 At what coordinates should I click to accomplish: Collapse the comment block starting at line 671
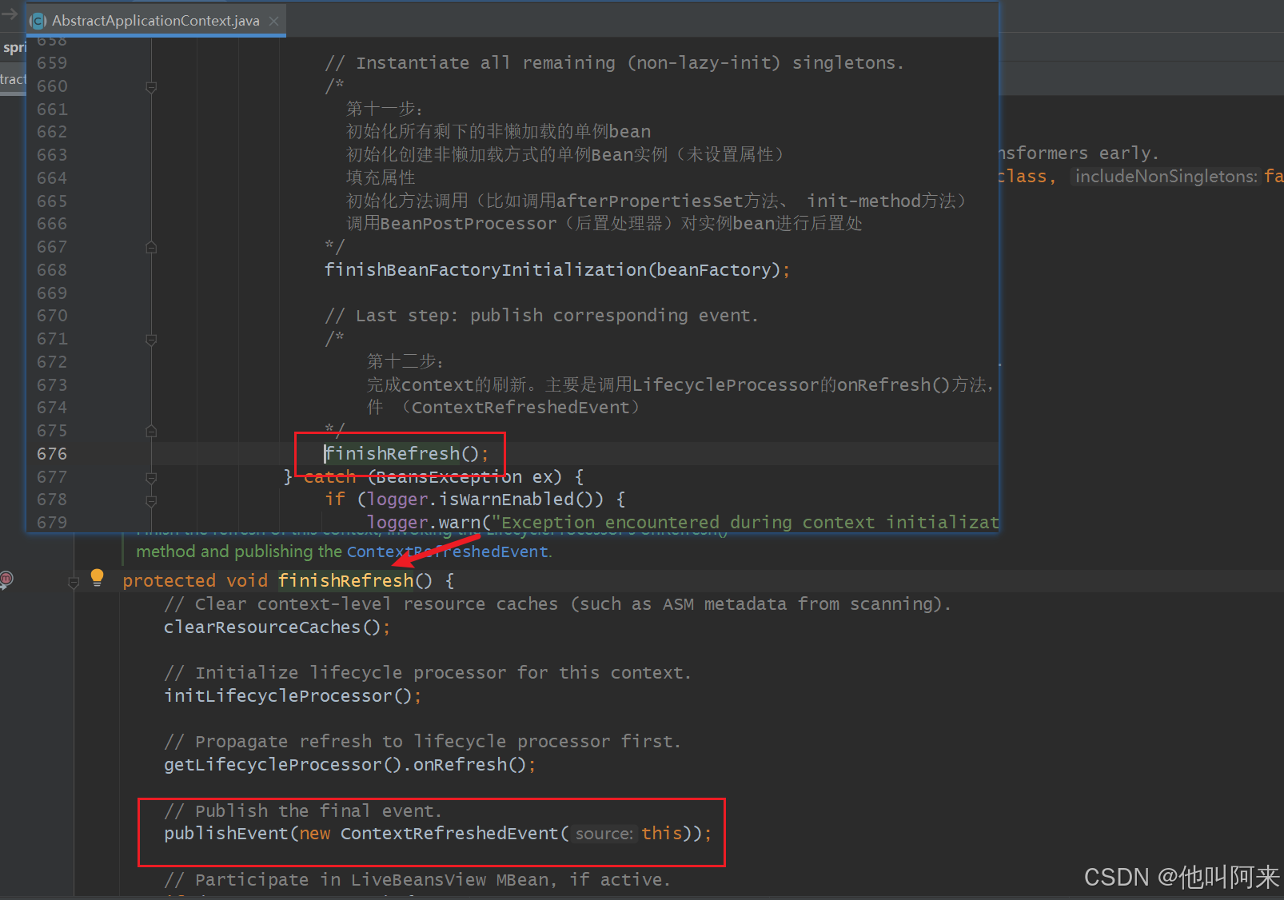coord(151,340)
